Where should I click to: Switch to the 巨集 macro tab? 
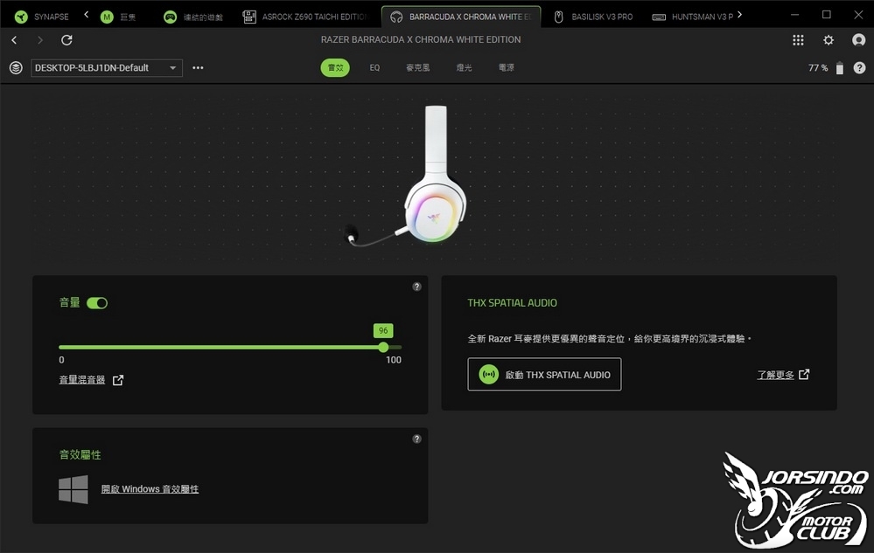(x=118, y=17)
